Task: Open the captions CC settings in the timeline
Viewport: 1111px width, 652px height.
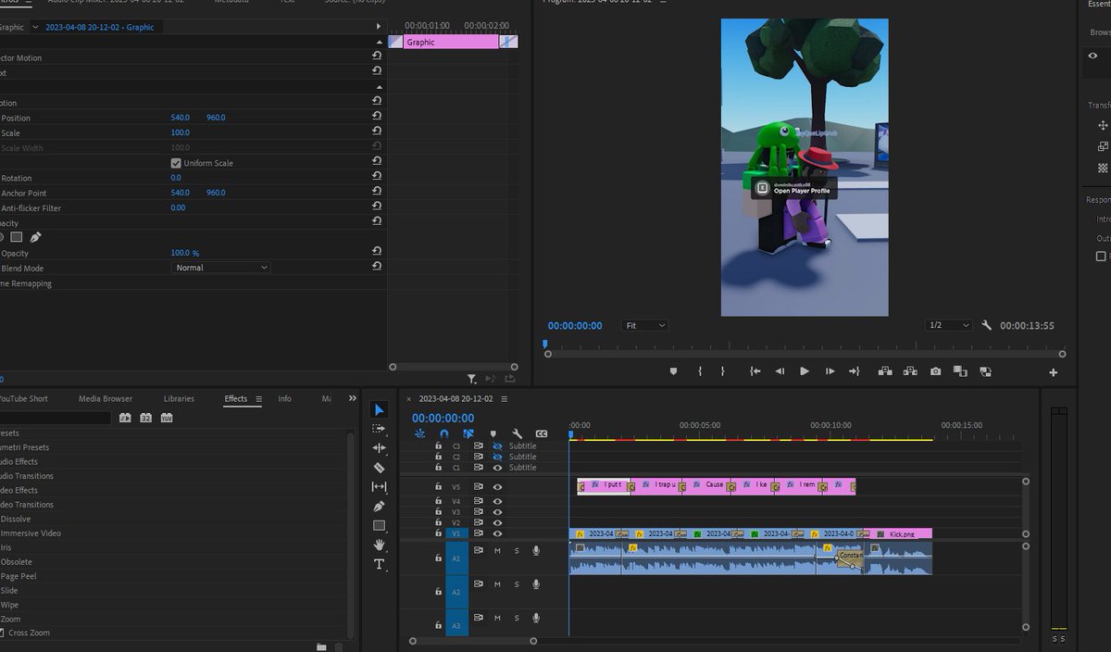Action: point(542,433)
